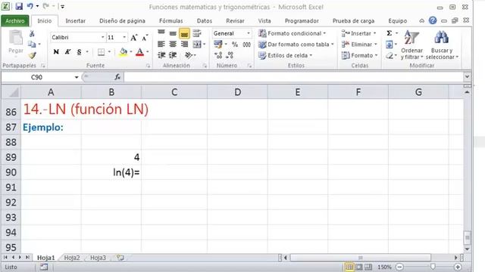Toggle italic (K) formatting
This screenshot has width=485, height=272.
click(x=67, y=52)
